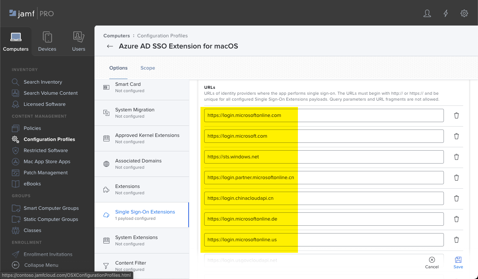478x279 pixels.
Task: Cancel the profile changes
Action: tap(432, 262)
